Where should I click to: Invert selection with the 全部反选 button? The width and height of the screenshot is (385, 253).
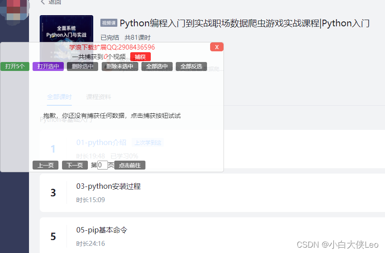coord(191,66)
